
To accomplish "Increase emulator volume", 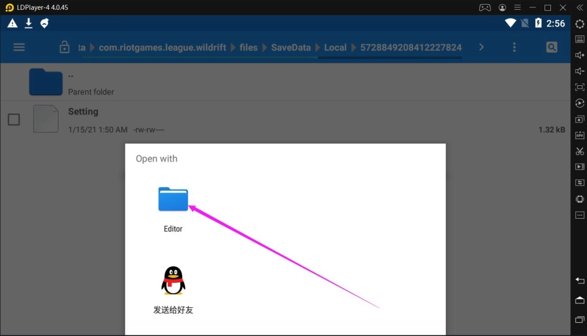I will 580,56.
